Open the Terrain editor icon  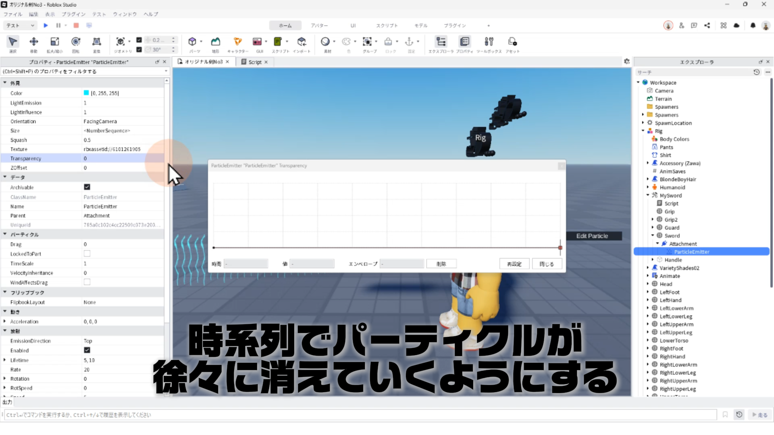(x=216, y=42)
